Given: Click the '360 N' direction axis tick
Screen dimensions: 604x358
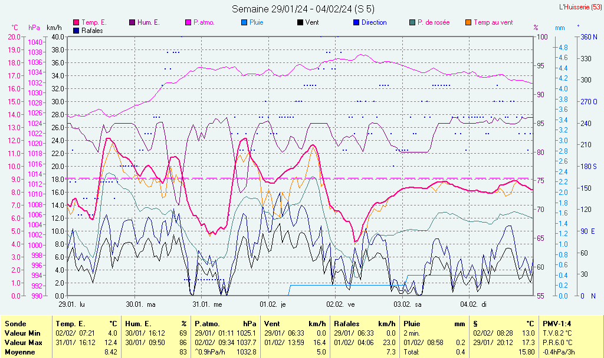Looking at the screenshot, I should [x=589, y=37].
